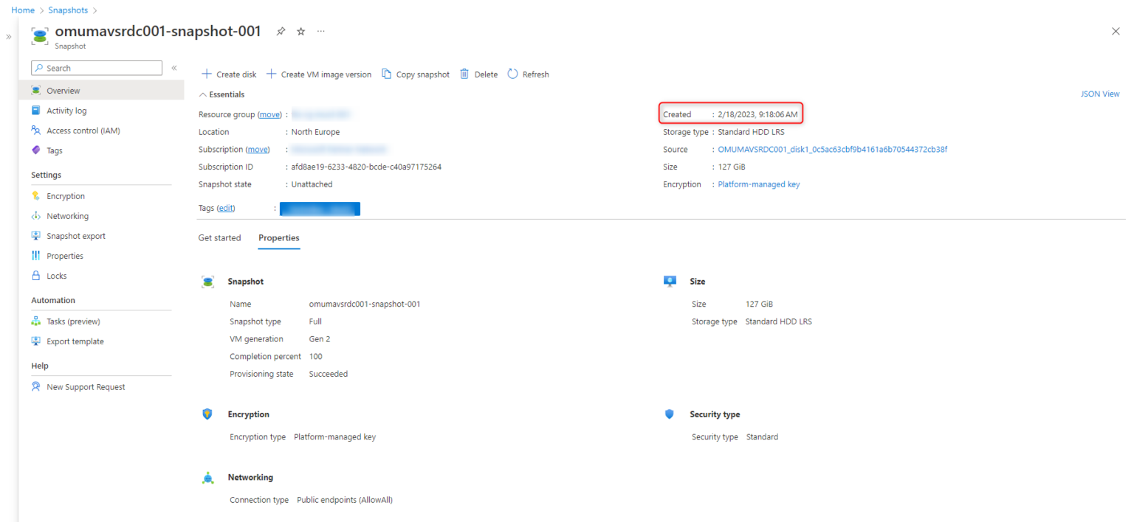Click the Access control people icon
This screenshot has height=522, width=1134.
(36, 130)
